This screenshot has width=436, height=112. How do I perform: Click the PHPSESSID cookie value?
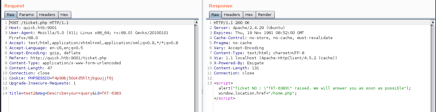(x=83, y=78)
